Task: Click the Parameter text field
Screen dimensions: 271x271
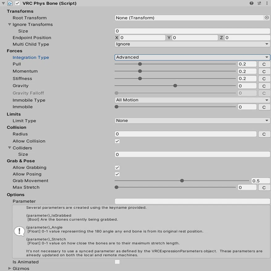Action: (x=192, y=201)
